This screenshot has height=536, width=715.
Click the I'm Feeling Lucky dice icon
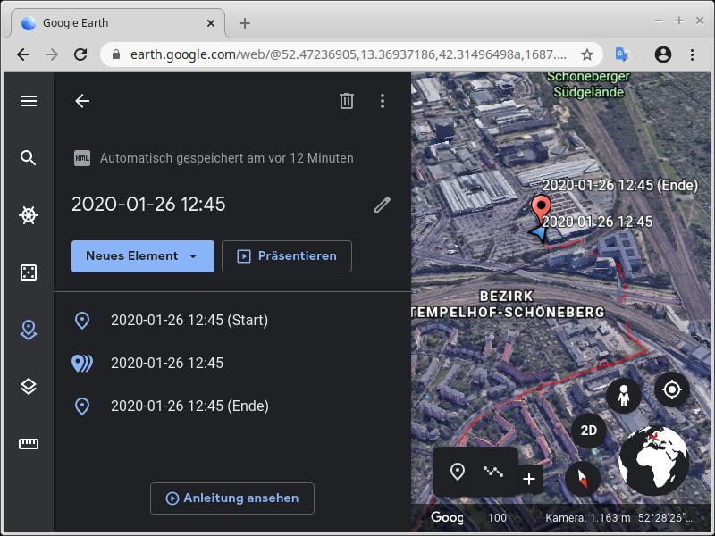click(x=29, y=272)
